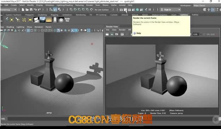Open Render menu in Render View window

tap(122, 30)
